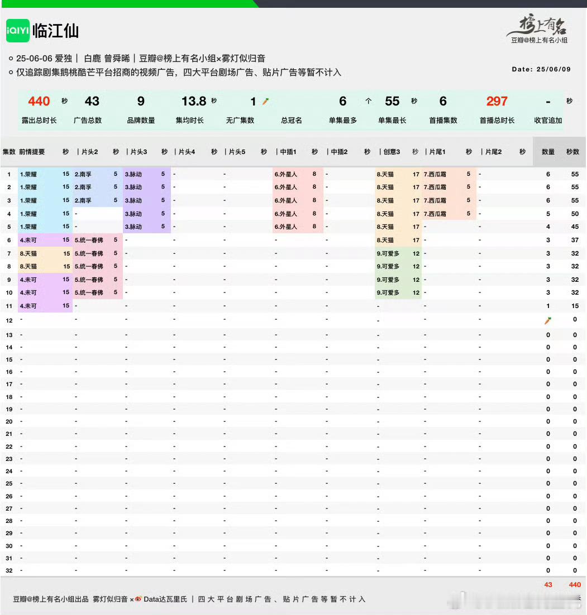Click the 片尾2 column header
This screenshot has width=587, height=615.
coord(494,152)
